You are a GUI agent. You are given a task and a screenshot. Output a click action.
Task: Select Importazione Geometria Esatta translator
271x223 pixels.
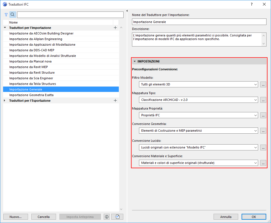[x=61, y=95]
